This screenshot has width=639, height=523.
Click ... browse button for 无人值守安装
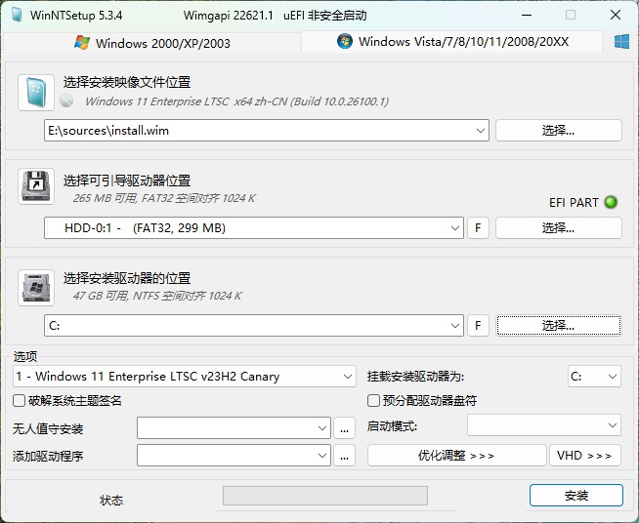[x=344, y=428]
